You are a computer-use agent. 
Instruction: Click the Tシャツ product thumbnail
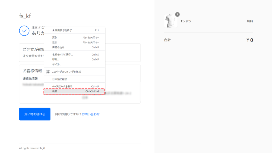(x=171, y=21)
